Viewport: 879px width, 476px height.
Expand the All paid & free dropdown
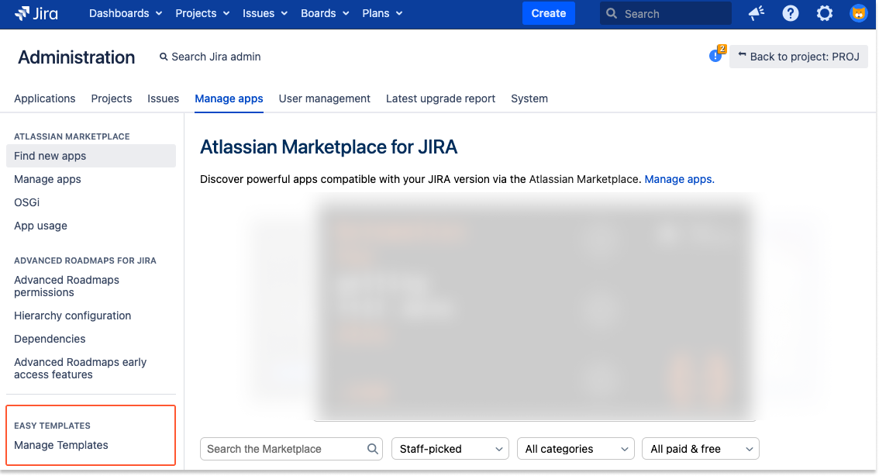(700, 449)
